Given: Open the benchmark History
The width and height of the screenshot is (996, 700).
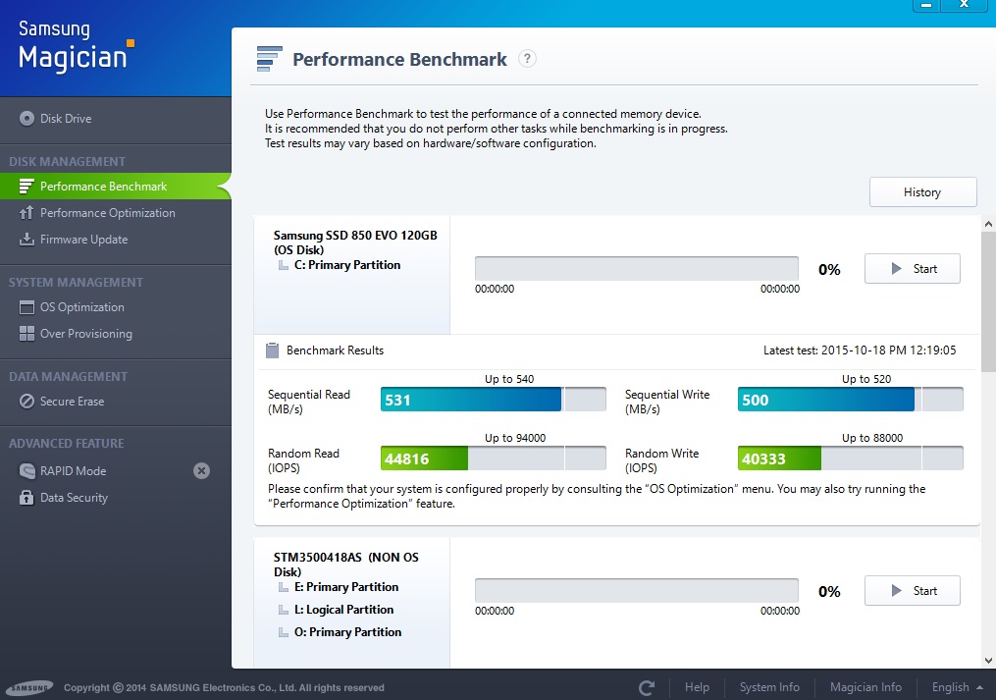Looking at the screenshot, I should coord(922,192).
